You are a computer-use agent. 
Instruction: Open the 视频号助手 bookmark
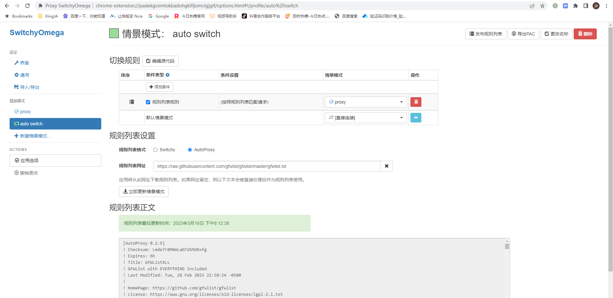(x=223, y=16)
